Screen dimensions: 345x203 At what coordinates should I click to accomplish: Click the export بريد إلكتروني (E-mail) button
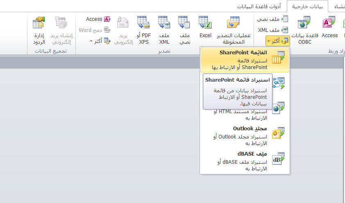[x=123, y=30]
